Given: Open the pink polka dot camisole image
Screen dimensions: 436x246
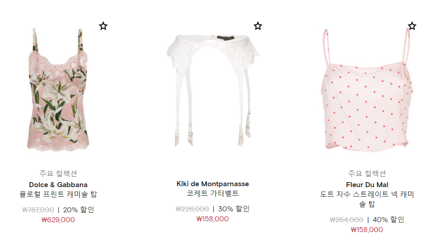Looking at the screenshot, I should click(367, 89).
